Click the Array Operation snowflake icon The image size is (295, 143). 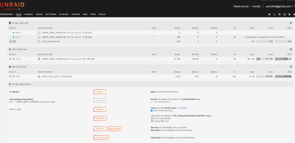click(x=10, y=84)
